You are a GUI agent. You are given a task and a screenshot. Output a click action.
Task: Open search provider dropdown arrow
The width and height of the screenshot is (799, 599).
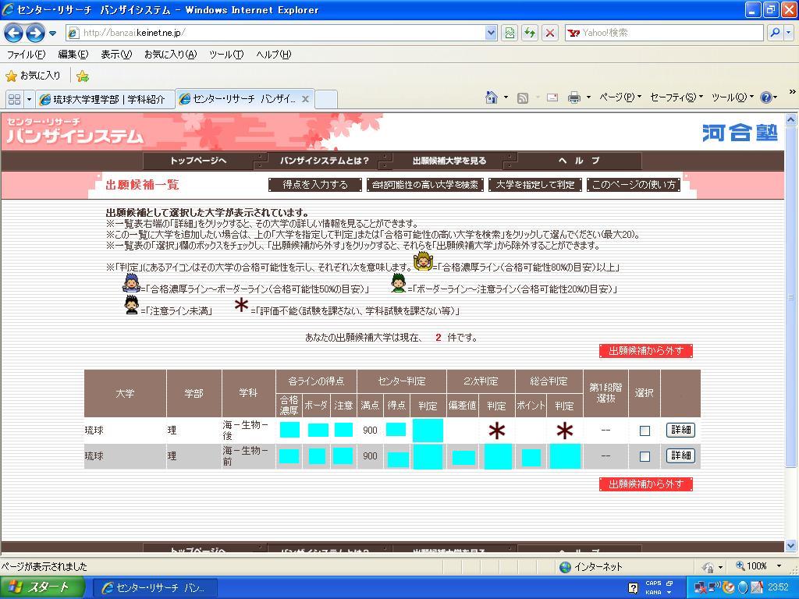(788, 33)
